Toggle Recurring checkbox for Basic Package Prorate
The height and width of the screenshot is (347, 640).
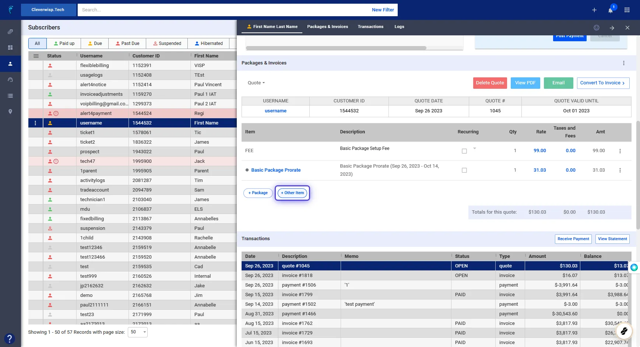[464, 170]
